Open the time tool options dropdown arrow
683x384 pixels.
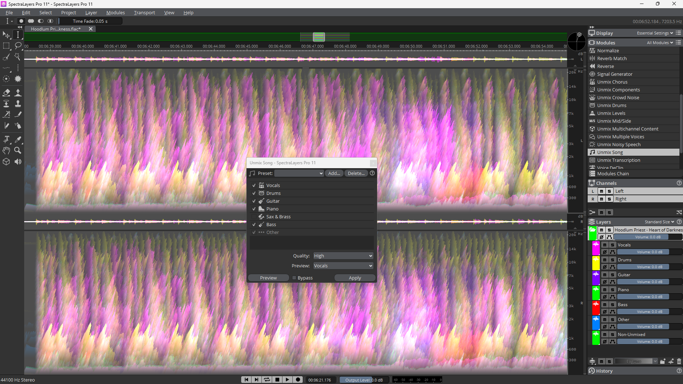12,21
